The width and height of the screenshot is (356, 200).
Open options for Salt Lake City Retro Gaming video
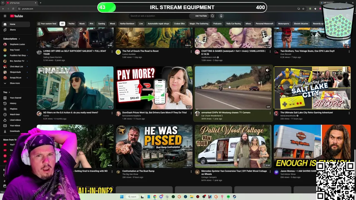[x=349, y=113]
